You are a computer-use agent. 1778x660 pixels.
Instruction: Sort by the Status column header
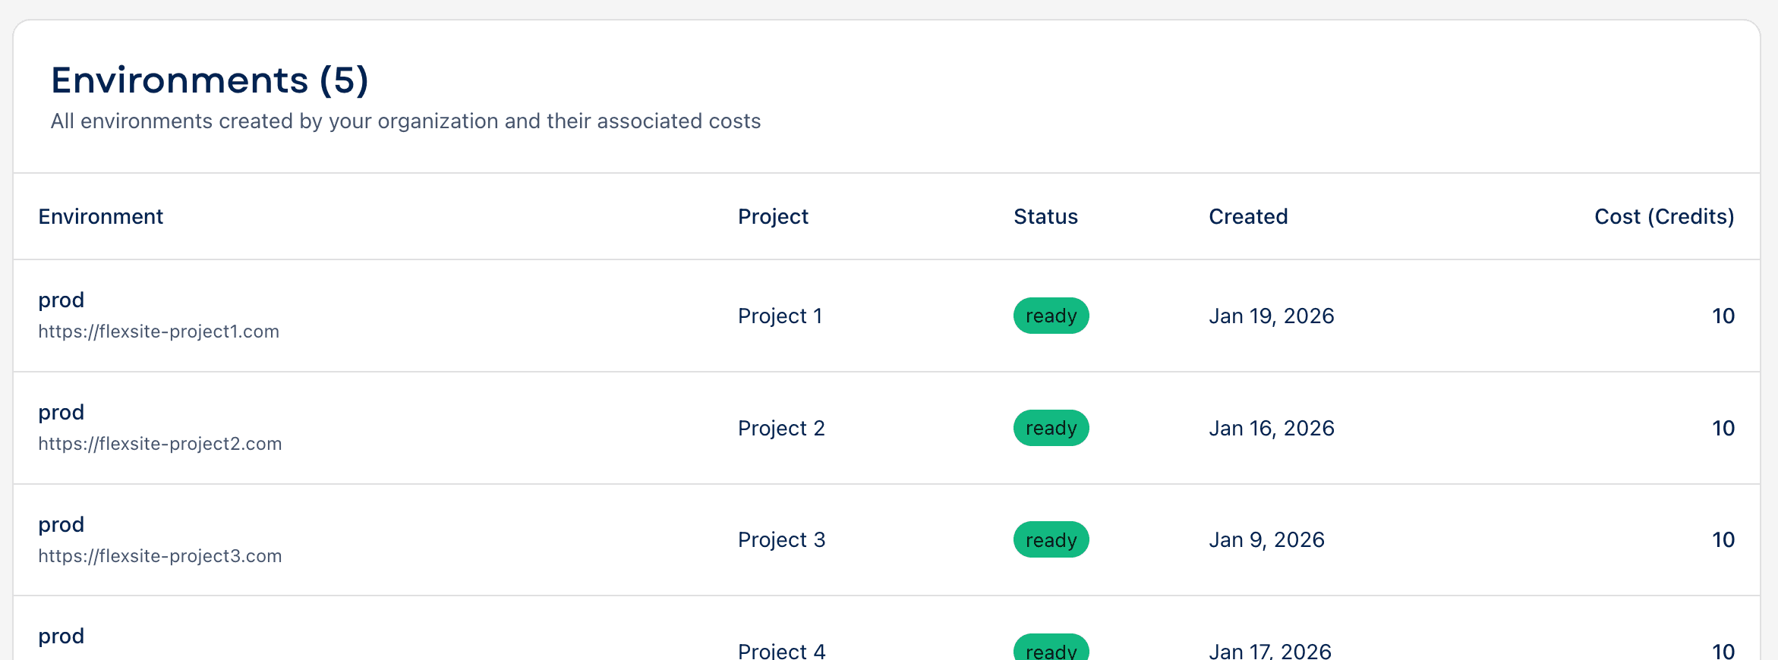1045,216
